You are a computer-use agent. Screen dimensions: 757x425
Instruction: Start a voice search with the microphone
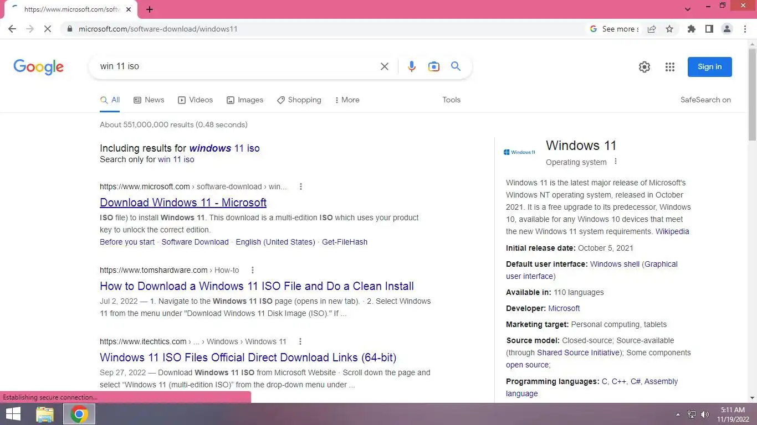pos(411,66)
